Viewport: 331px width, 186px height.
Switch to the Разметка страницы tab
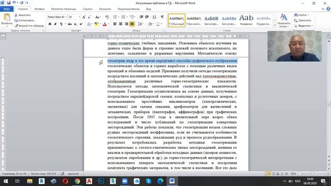(x=64, y=9)
